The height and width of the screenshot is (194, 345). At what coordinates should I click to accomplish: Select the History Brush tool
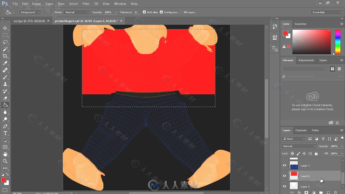pyautogui.click(x=5, y=91)
